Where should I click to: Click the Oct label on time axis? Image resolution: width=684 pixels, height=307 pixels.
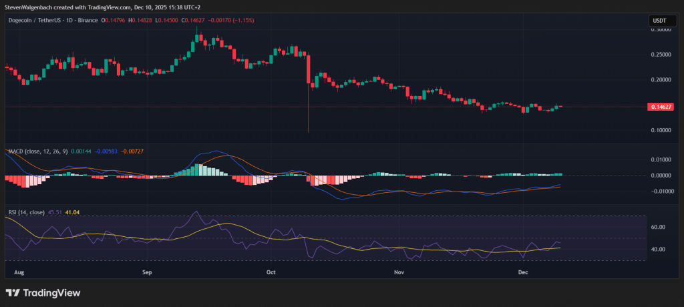pyautogui.click(x=271, y=272)
